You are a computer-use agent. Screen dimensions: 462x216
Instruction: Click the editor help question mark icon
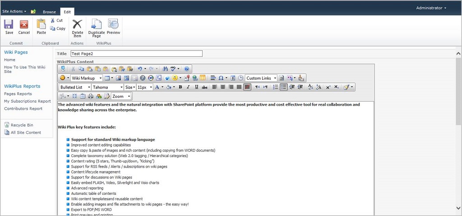[187, 69]
